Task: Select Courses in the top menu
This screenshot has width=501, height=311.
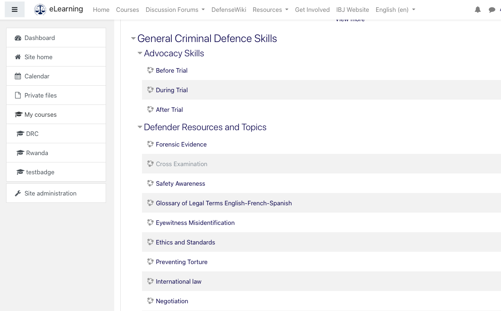Action: coord(127,10)
